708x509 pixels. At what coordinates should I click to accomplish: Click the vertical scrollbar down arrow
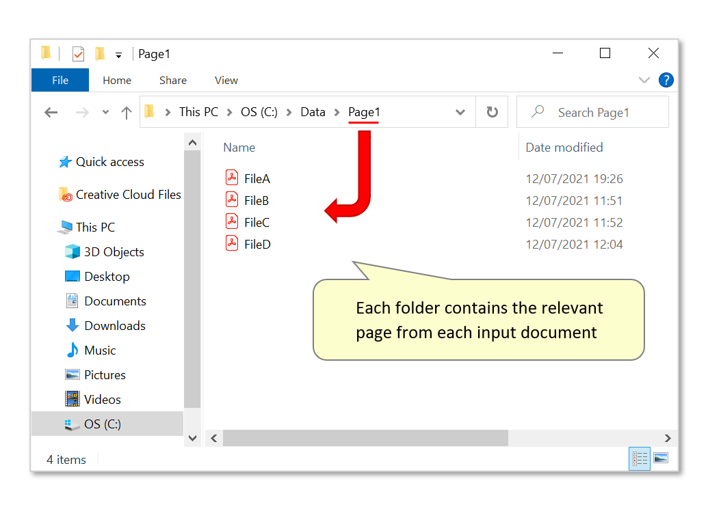[192, 438]
